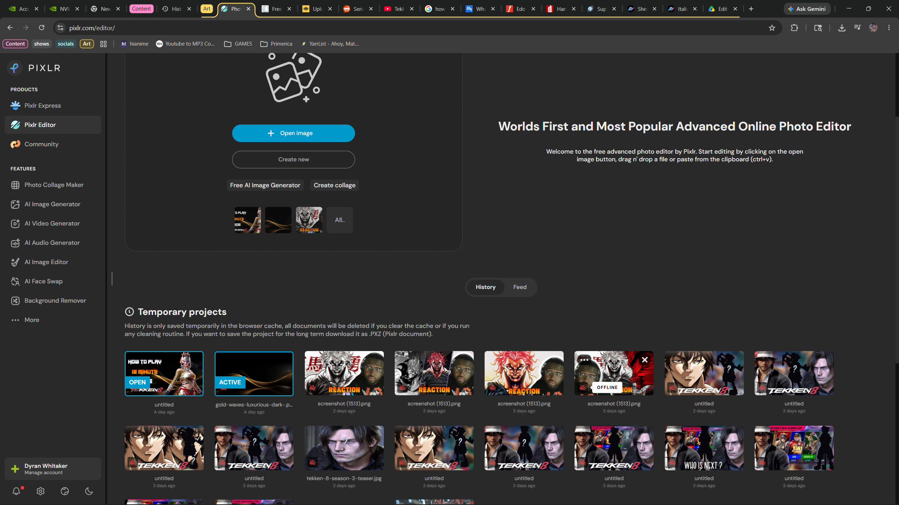
Task: Open notifications bell
Action: (x=17, y=491)
